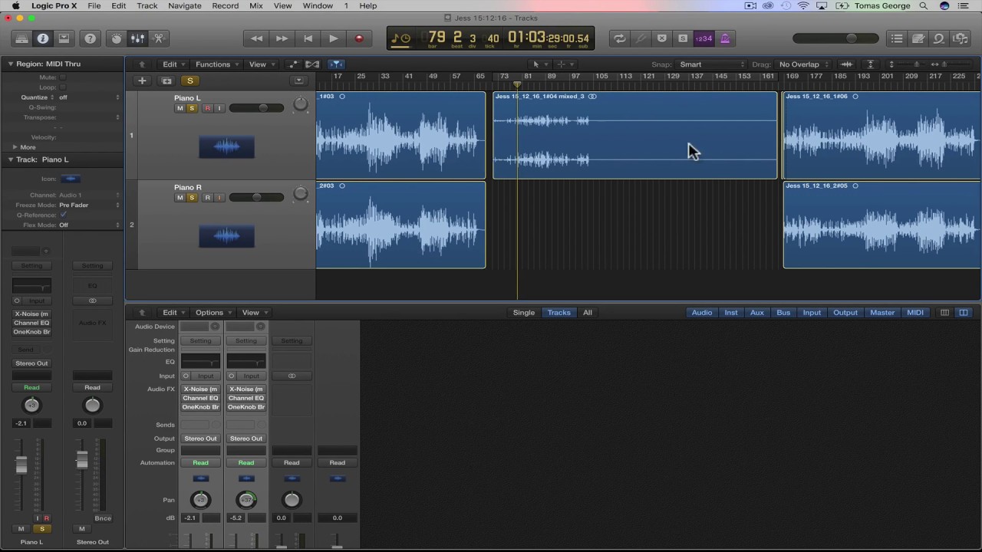Screen dimensions: 982x552
Task: Duplicate track button in track header
Action: 166,80
